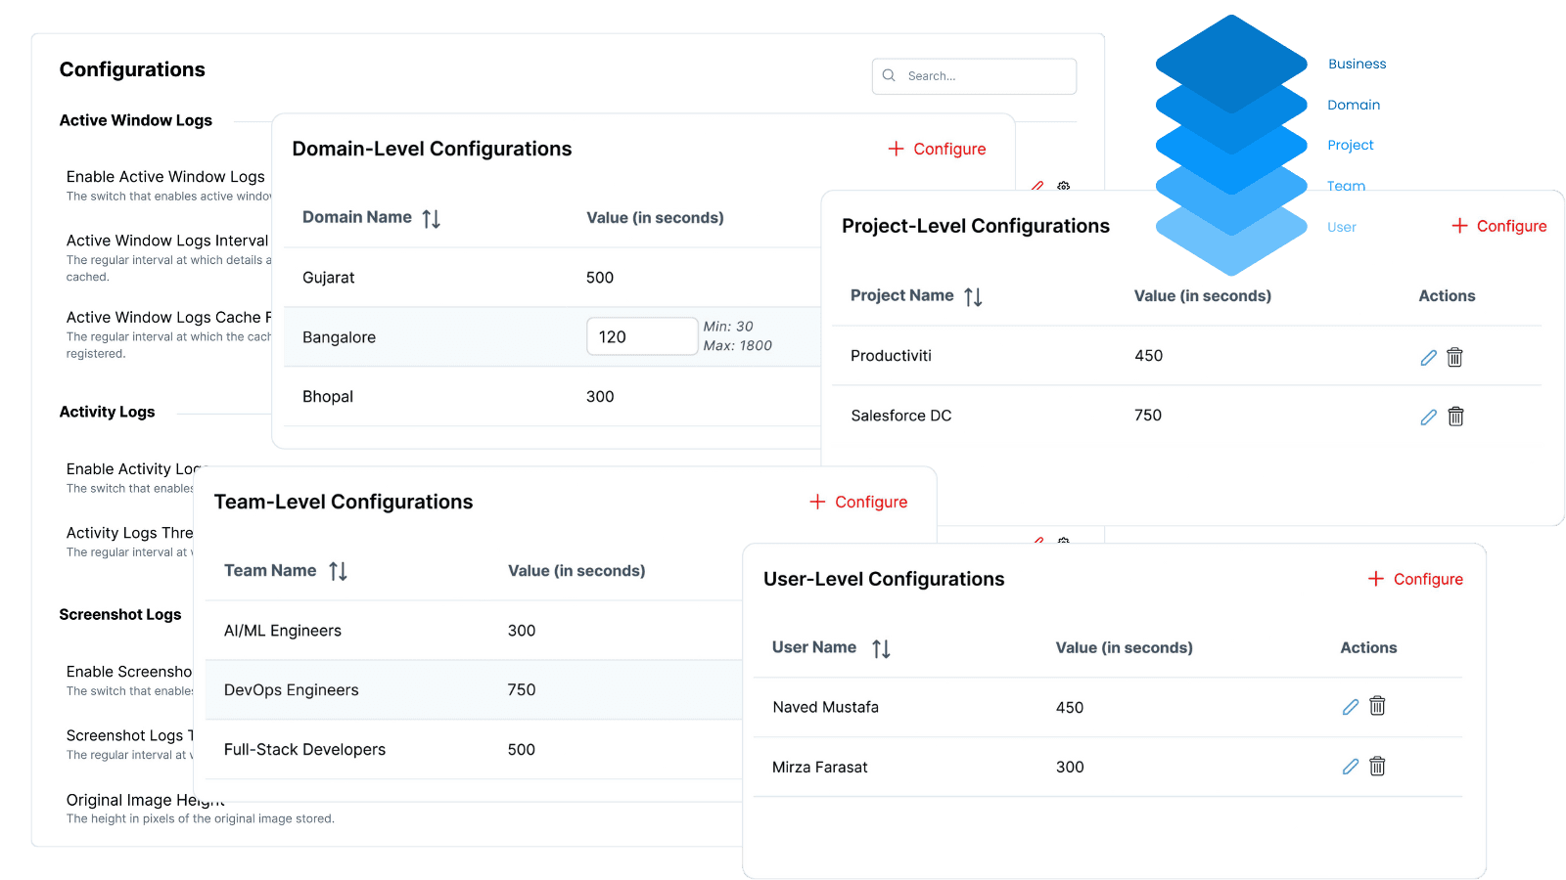Click the plus icon beside Project-Level Configure

[1459, 226]
